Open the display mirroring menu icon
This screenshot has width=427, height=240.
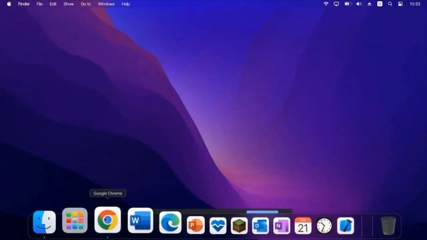[336, 4]
